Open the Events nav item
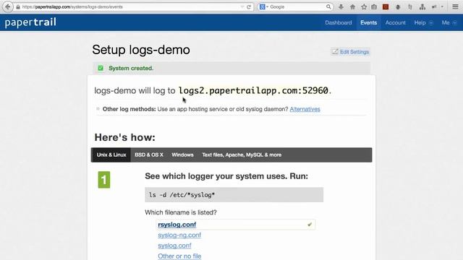This screenshot has width=463, height=260. click(x=368, y=22)
